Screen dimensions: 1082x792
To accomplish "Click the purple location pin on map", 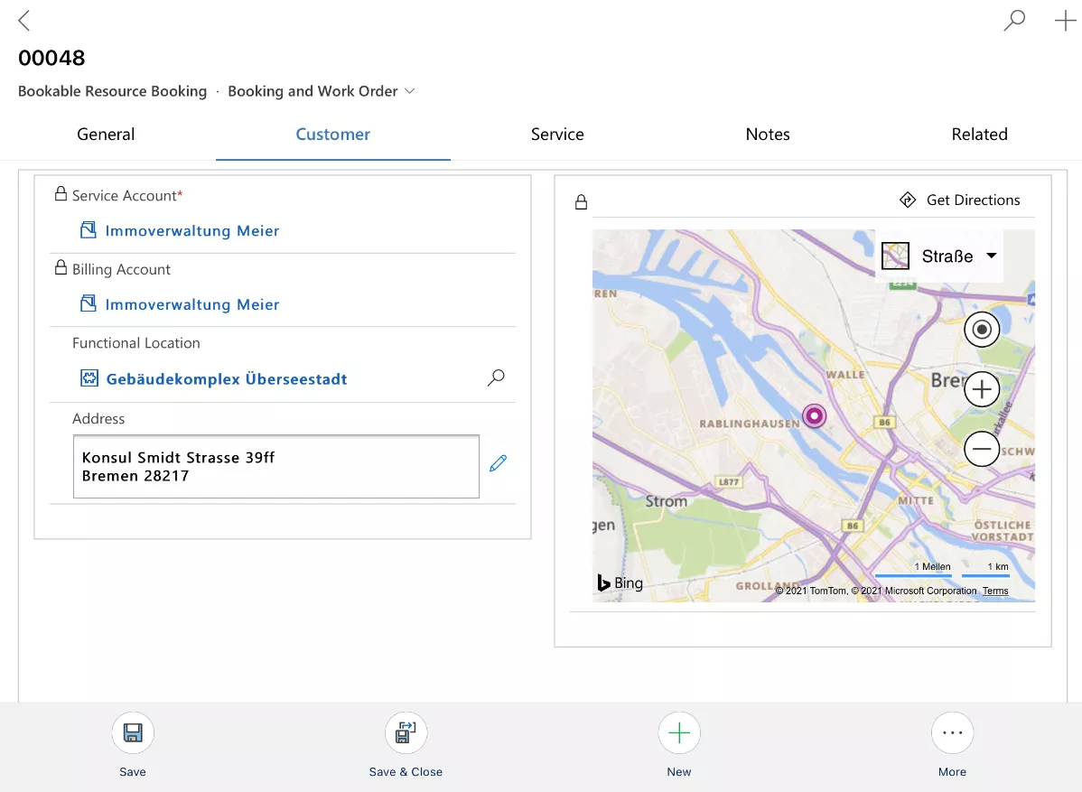I will (815, 416).
